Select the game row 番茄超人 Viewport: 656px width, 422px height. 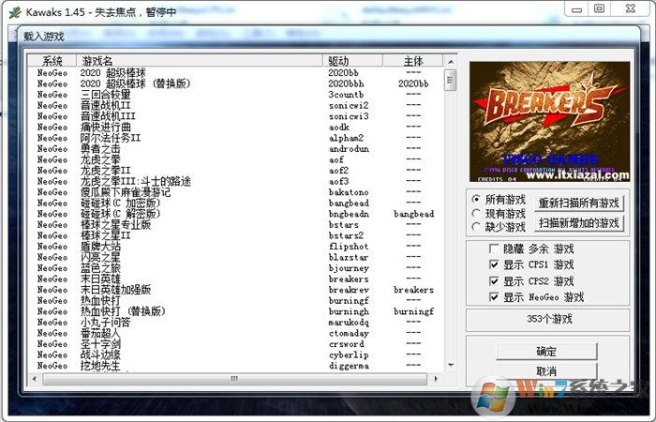tap(234, 334)
